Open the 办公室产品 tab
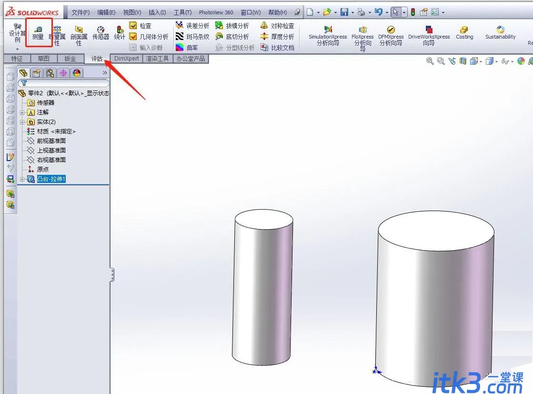533x394 pixels. [191, 59]
